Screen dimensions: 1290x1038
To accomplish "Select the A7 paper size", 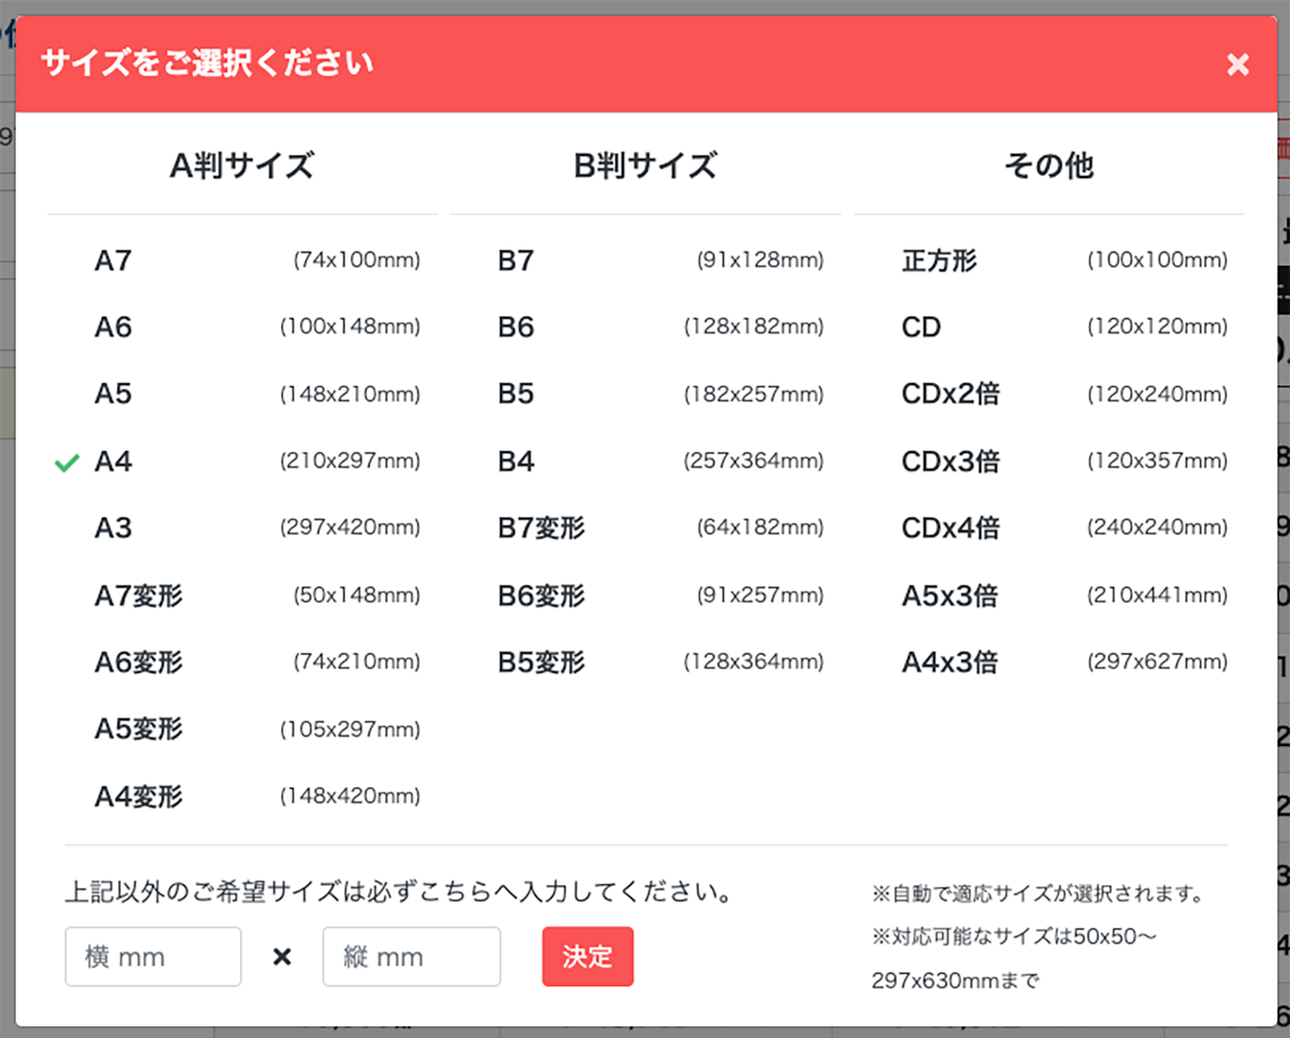I will (x=111, y=260).
